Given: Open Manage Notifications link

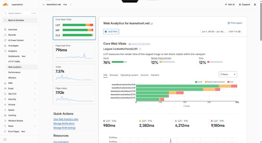Looking at the screenshot, I should [64, 124].
